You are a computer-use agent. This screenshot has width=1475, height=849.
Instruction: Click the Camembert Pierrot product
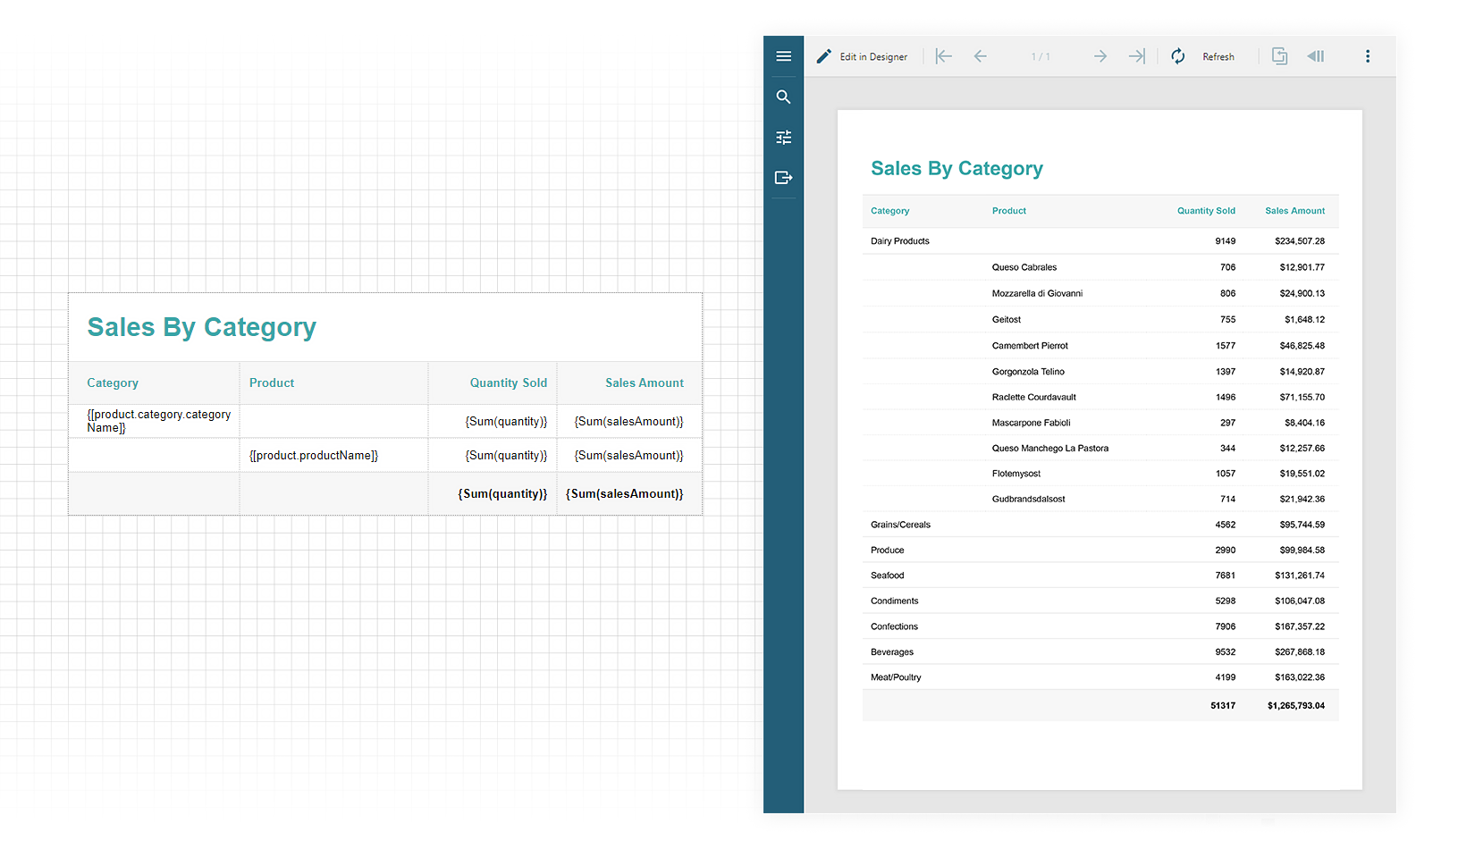1030,345
